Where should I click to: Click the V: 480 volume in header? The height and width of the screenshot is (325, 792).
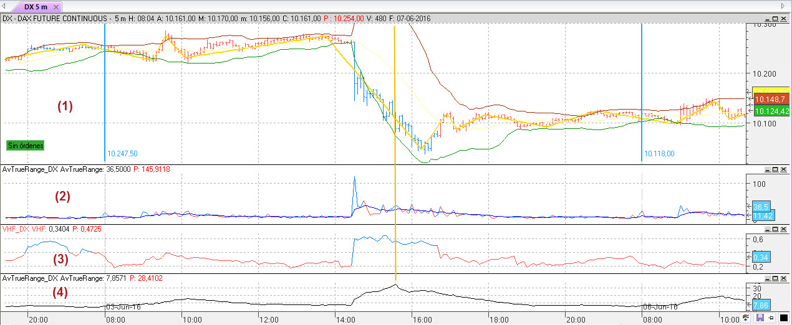pos(377,19)
